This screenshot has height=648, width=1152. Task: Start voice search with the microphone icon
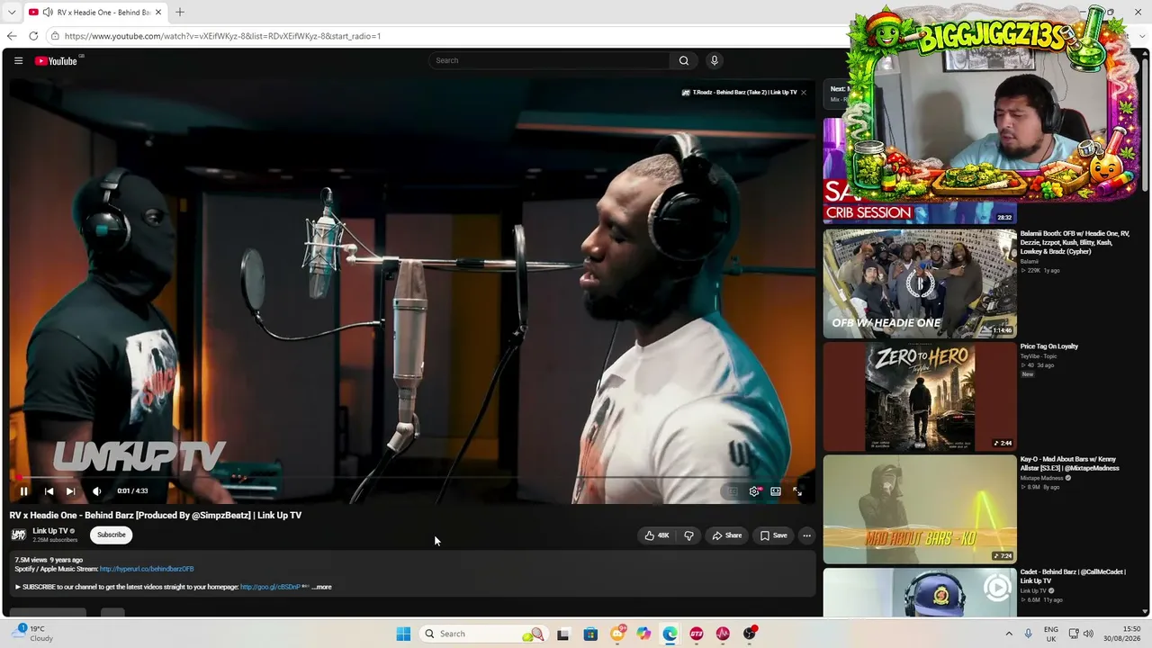coord(715,60)
